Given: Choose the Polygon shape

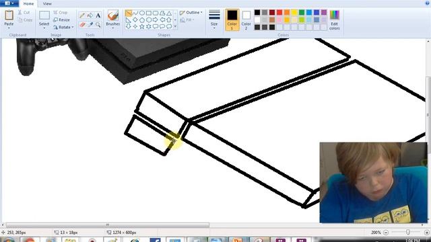Looking at the screenshot, I should tap(162, 13).
